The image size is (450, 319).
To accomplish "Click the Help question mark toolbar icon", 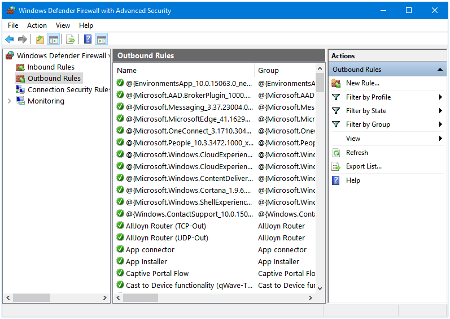I will 88,39.
